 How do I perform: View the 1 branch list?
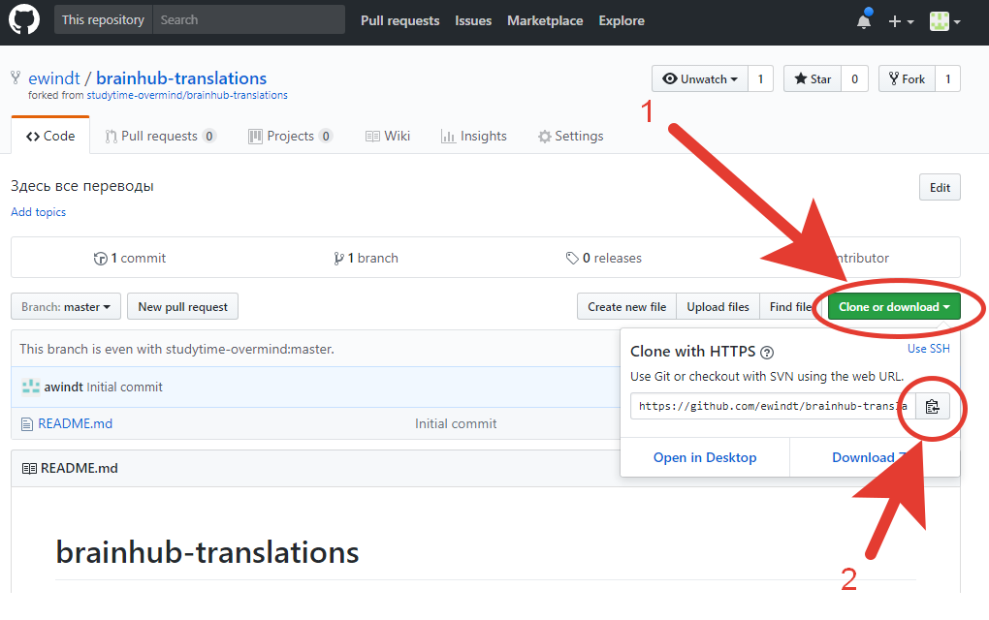366,259
